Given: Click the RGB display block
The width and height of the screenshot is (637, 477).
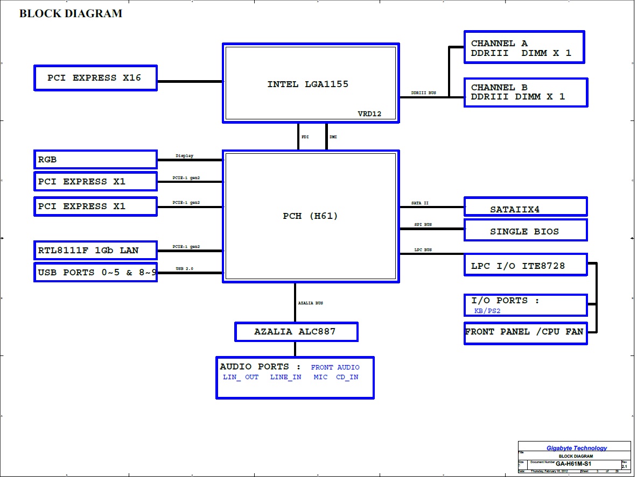Looking at the screenshot, I should [x=95, y=160].
